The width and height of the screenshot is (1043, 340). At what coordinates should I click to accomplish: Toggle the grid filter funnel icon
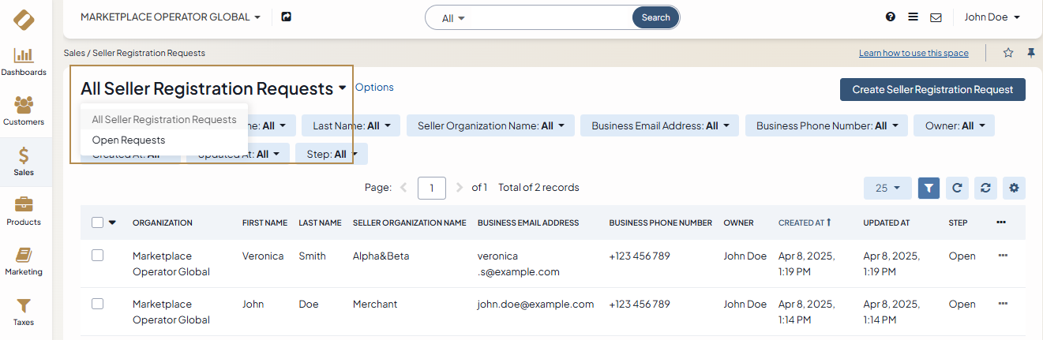coord(929,188)
